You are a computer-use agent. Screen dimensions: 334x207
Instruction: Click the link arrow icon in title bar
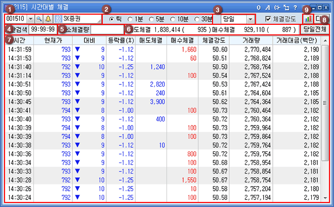tap(276, 8)
